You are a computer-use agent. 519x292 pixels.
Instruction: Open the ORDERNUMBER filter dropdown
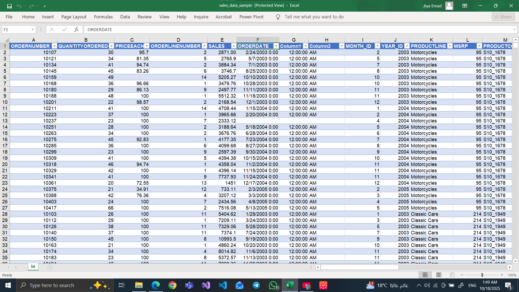54,46
